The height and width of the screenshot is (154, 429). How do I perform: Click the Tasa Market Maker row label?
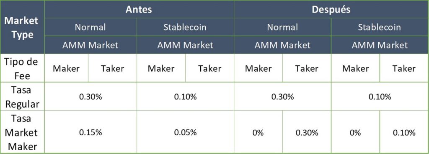click(x=22, y=132)
